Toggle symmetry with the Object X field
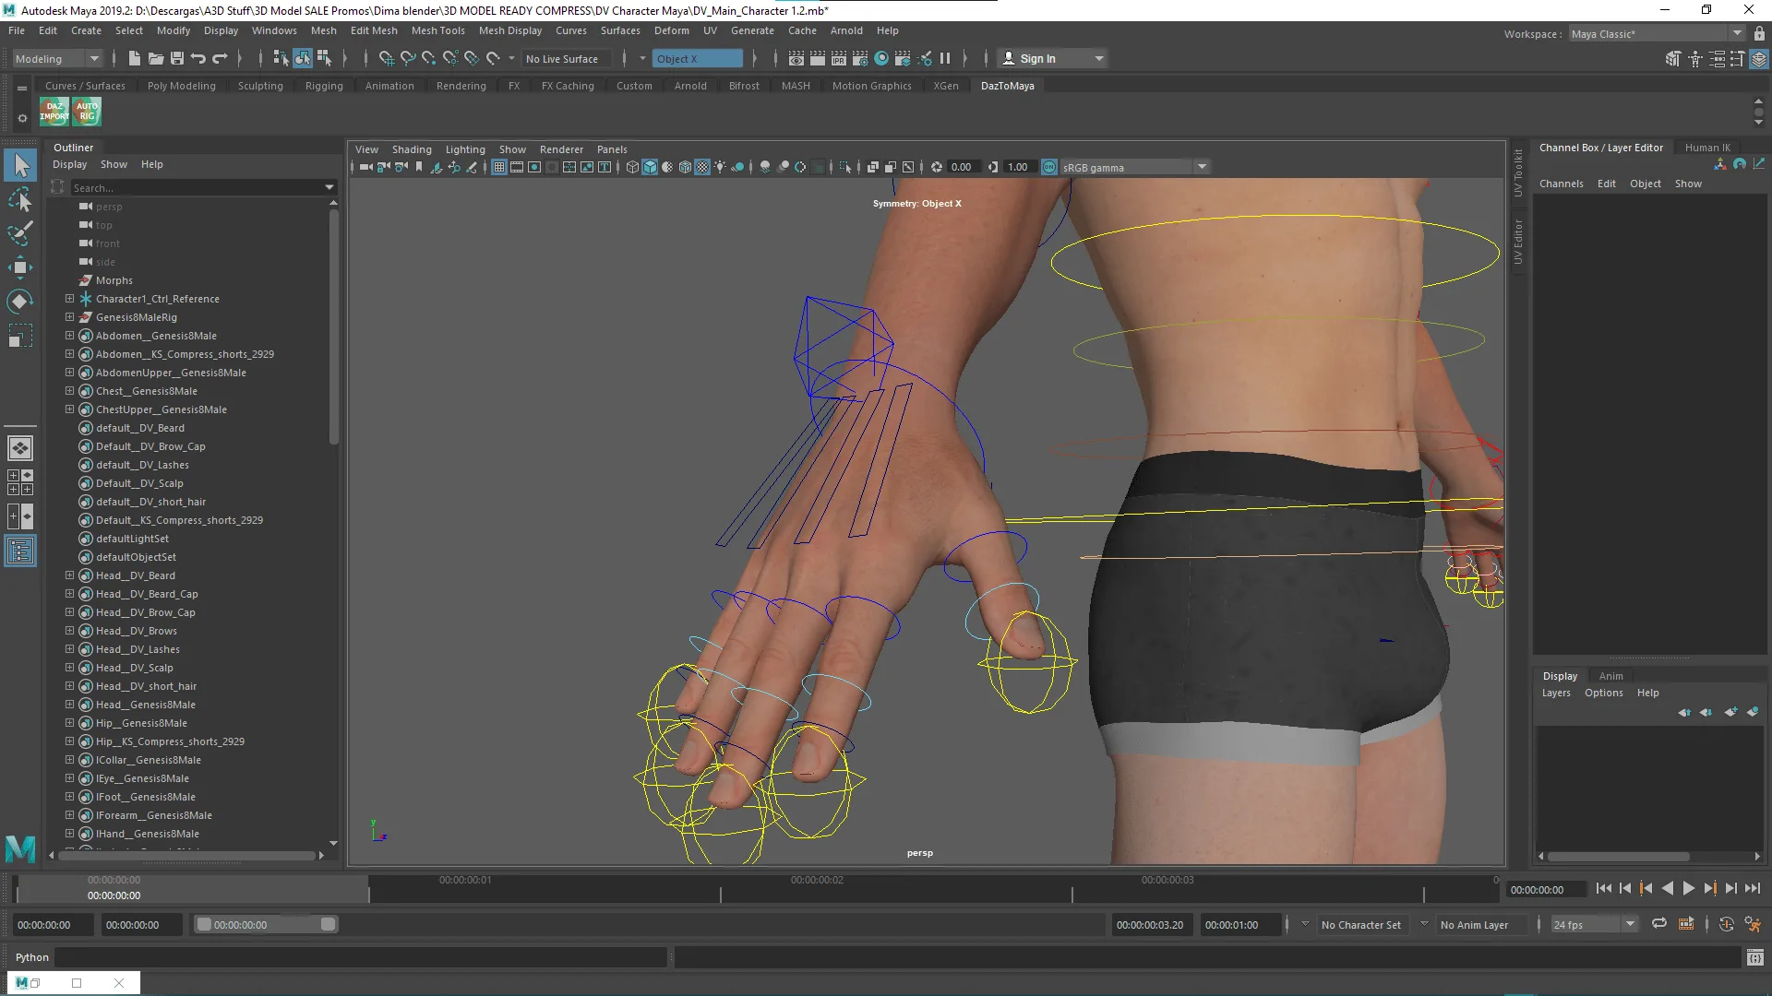This screenshot has width=1772, height=996. click(x=697, y=58)
